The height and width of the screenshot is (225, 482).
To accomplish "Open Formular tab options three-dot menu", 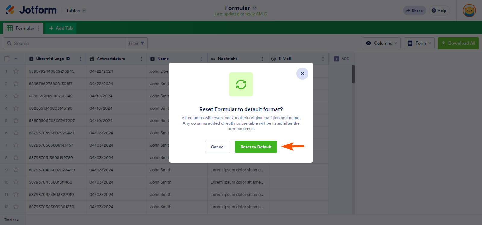I will 39,28.
